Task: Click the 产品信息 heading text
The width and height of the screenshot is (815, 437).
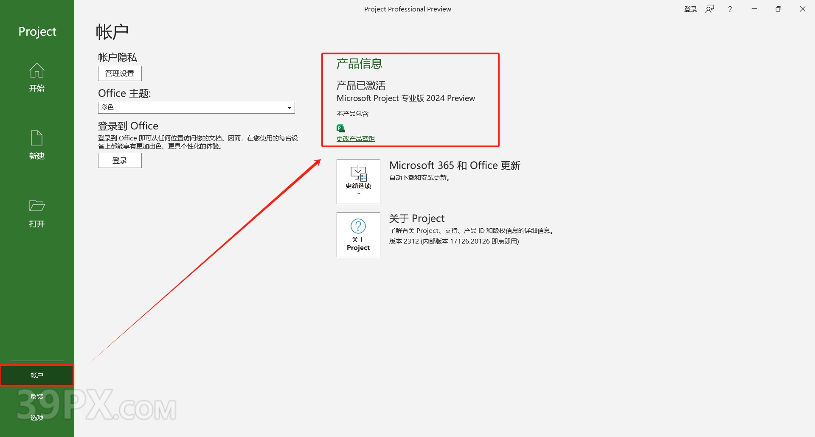Action: [x=360, y=64]
